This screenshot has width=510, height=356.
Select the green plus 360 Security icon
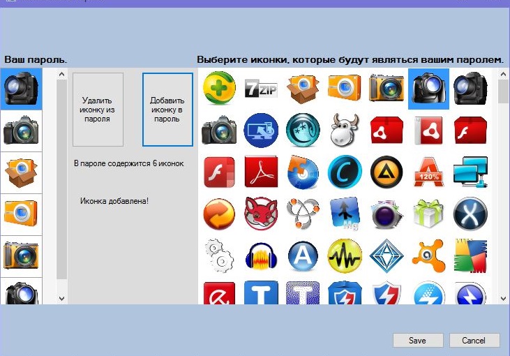(x=219, y=88)
